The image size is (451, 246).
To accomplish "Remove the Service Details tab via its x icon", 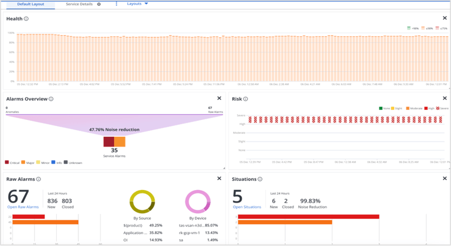I will (99, 4).
